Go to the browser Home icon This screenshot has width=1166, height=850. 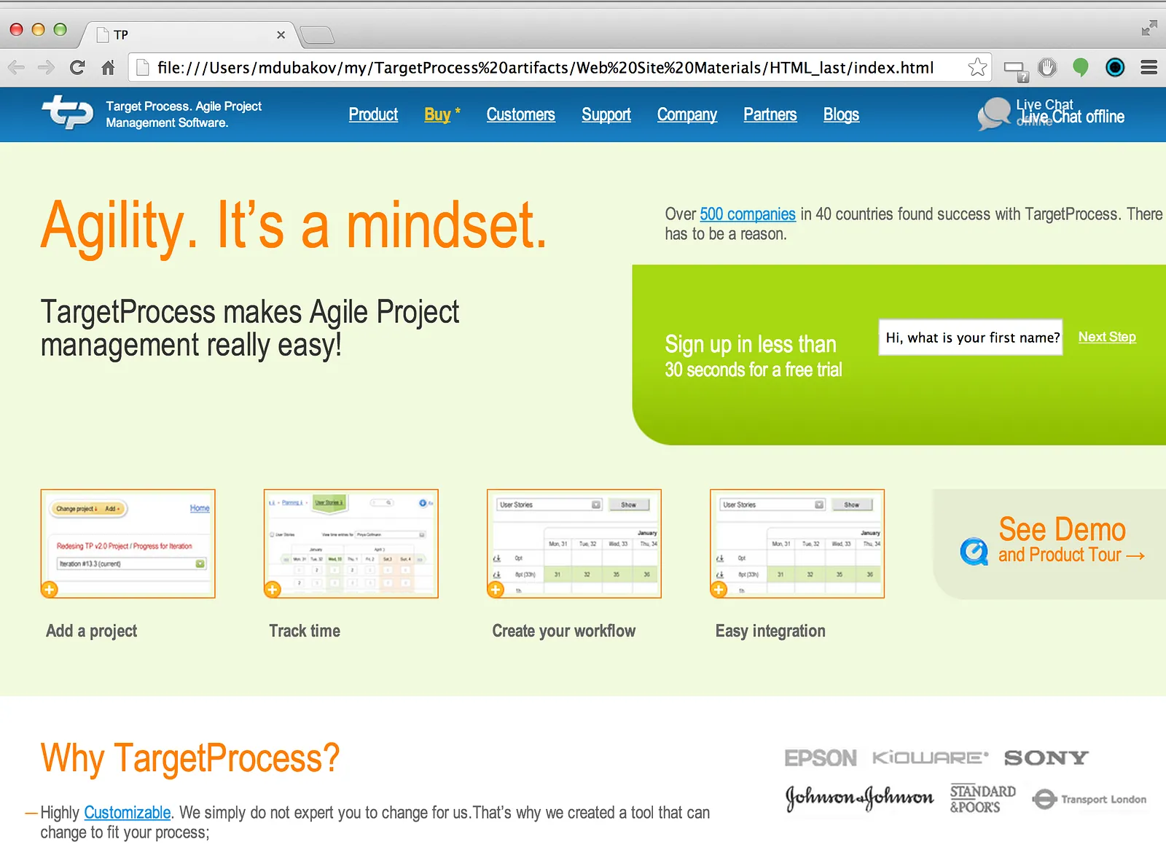(108, 68)
